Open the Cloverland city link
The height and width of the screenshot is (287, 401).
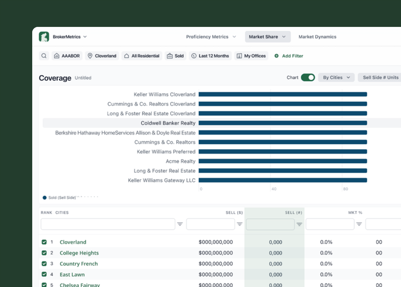73,242
